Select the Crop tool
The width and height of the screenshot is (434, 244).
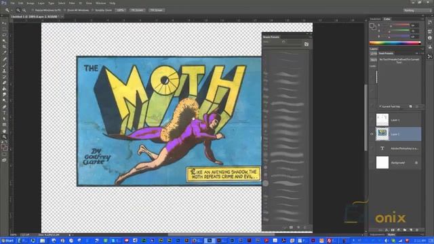coord(4,47)
